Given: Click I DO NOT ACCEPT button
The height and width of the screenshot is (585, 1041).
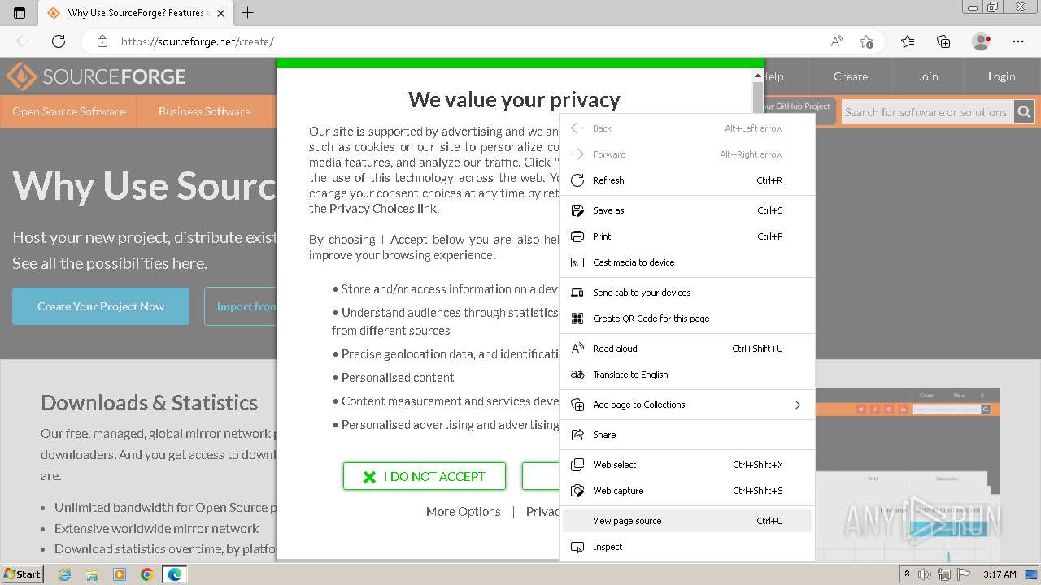Looking at the screenshot, I should point(425,476).
